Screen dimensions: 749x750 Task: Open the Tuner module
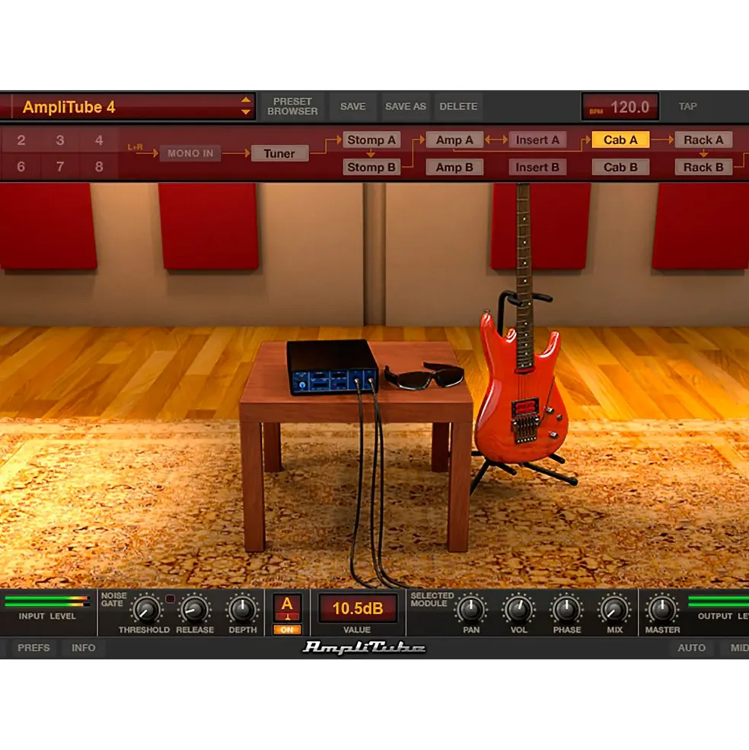pos(280,154)
